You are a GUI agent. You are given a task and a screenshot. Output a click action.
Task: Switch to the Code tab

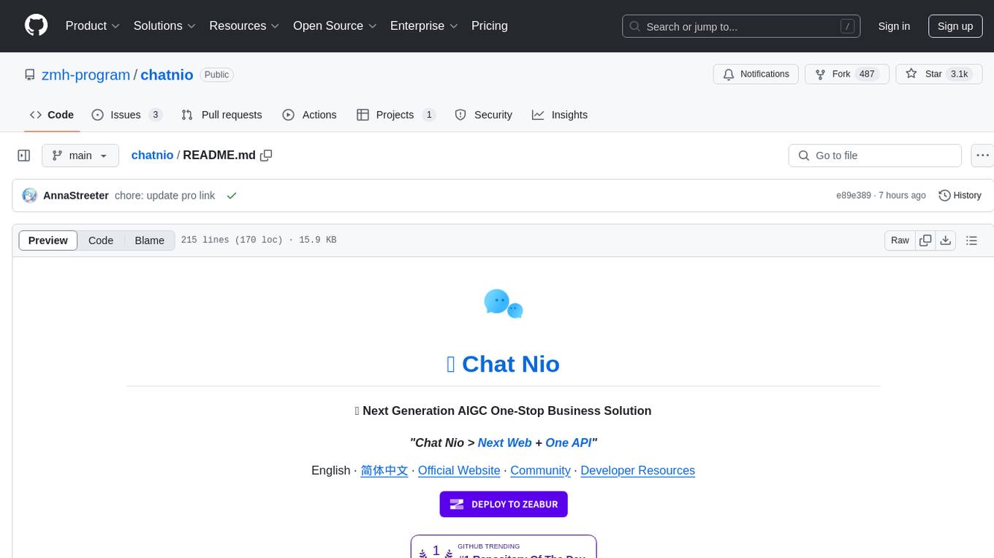click(x=52, y=115)
